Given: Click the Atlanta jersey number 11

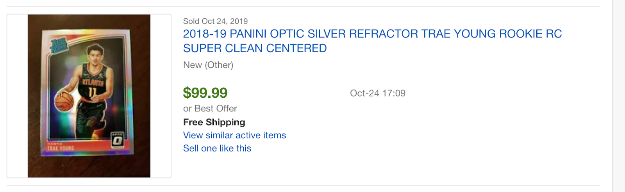Looking at the screenshot, I should (92, 92).
